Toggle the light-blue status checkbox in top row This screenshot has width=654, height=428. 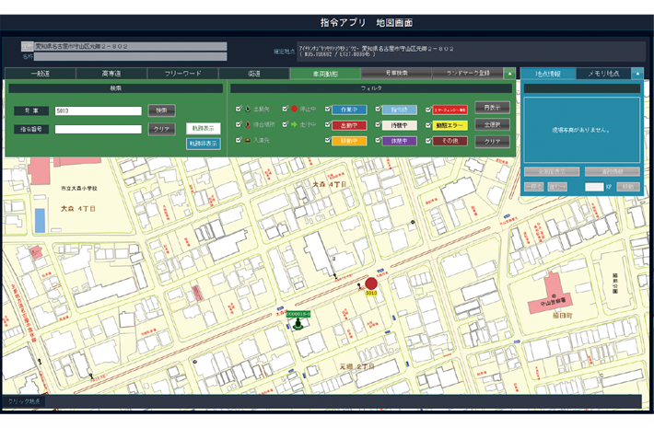pyautogui.click(x=379, y=110)
